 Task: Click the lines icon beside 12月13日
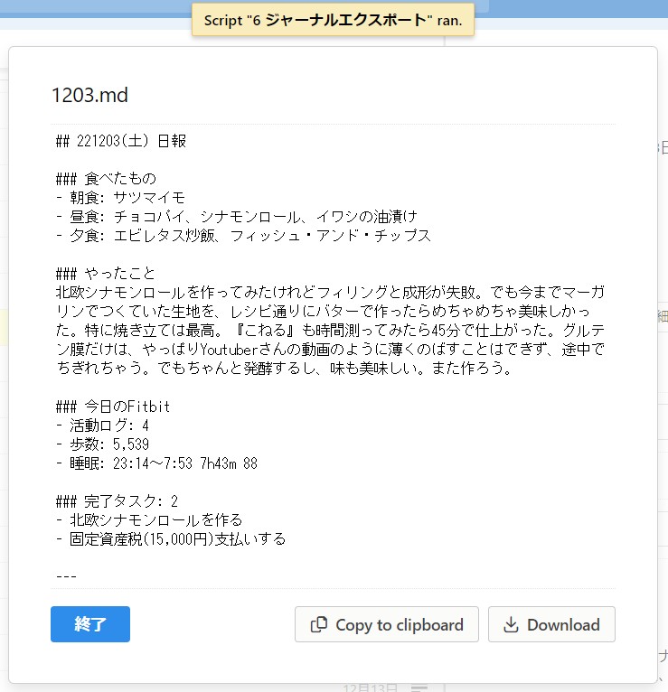[420, 687]
